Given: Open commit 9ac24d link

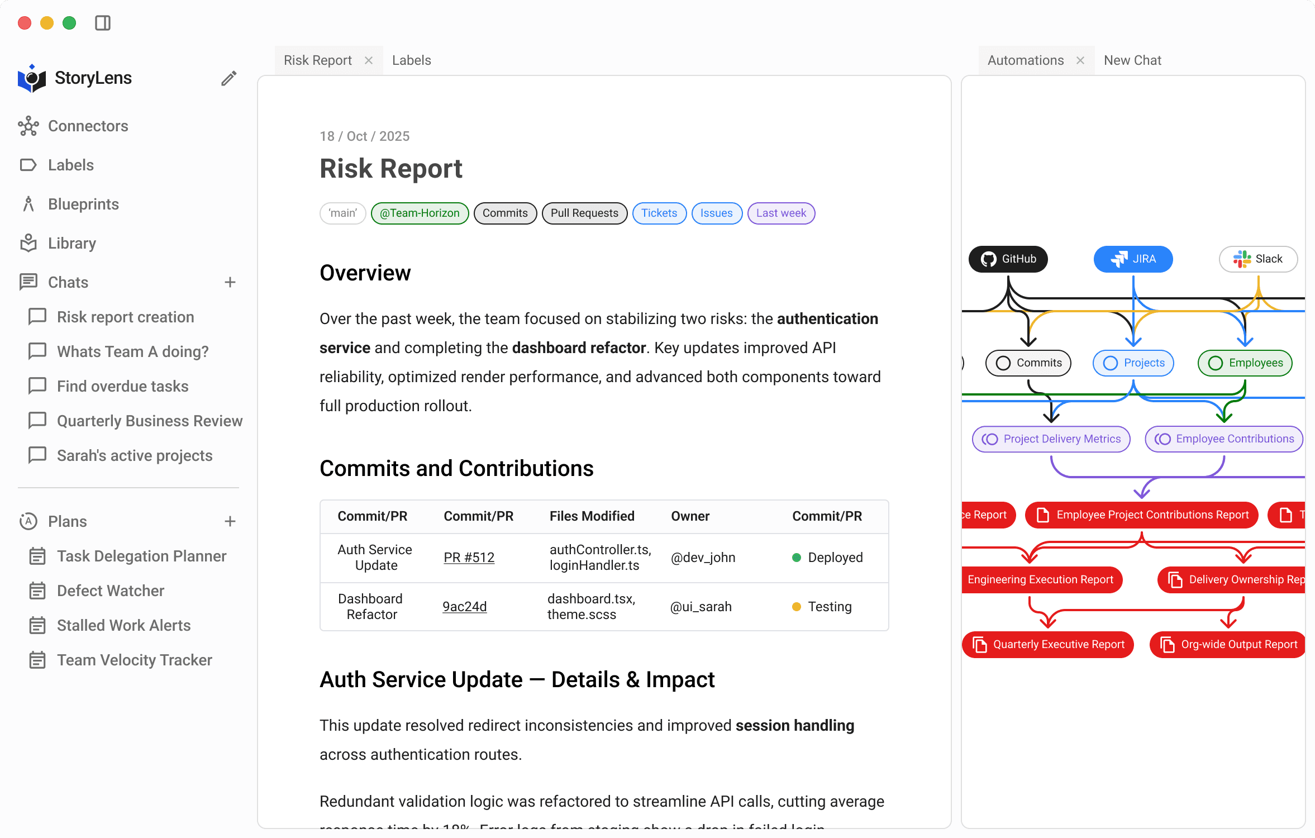Looking at the screenshot, I should click(x=464, y=607).
